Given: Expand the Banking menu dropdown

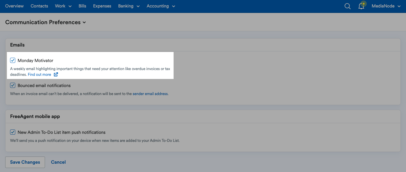Looking at the screenshot, I should coord(129,6).
